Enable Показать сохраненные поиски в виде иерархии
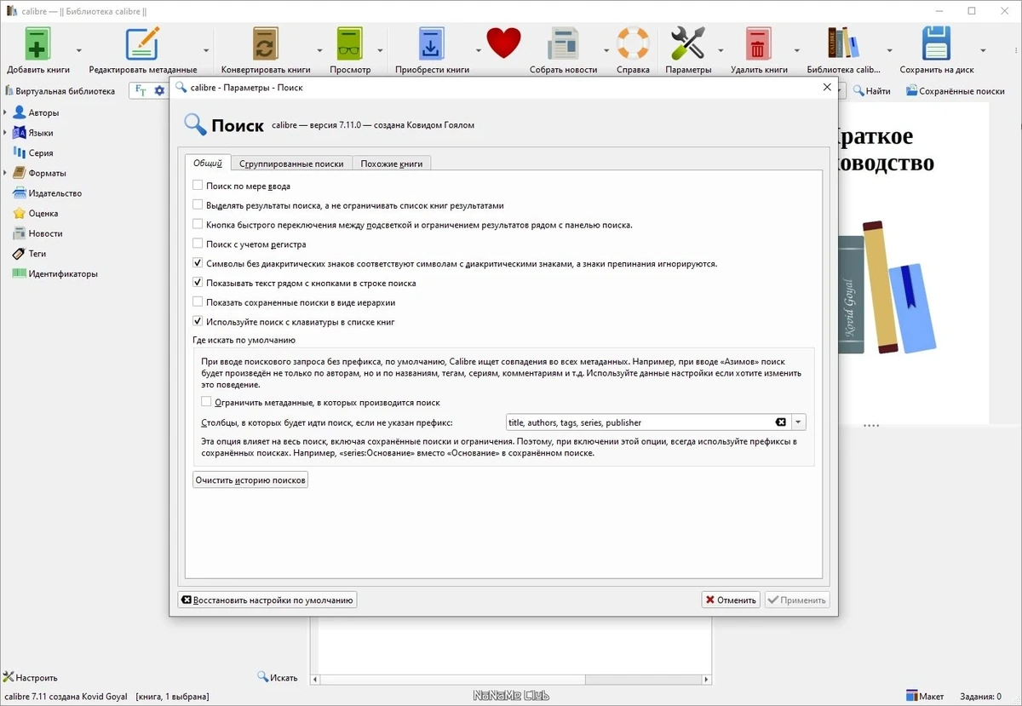1022x706 pixels. (198, 302)
